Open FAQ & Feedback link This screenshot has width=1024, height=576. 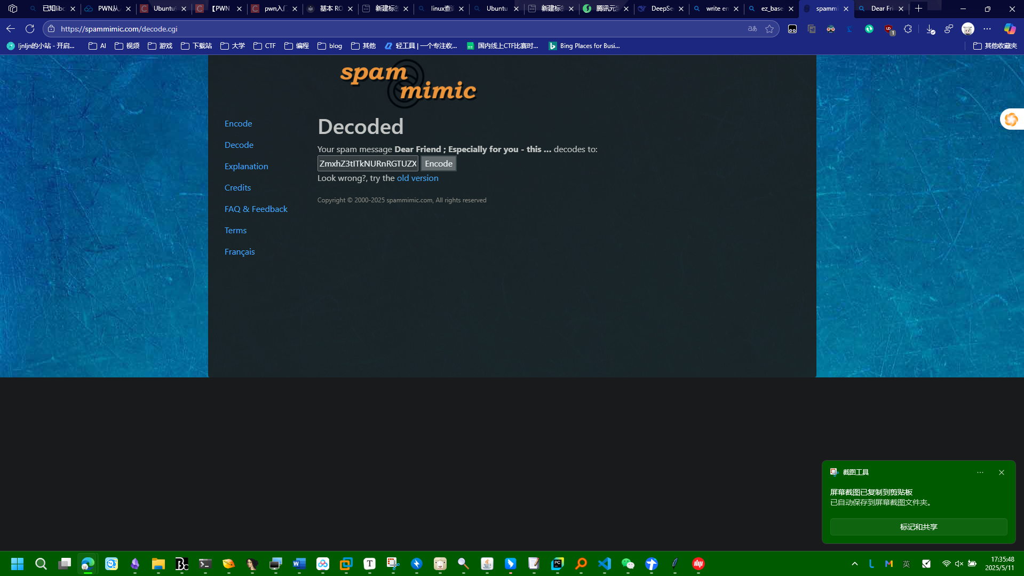tap(256, 209)
